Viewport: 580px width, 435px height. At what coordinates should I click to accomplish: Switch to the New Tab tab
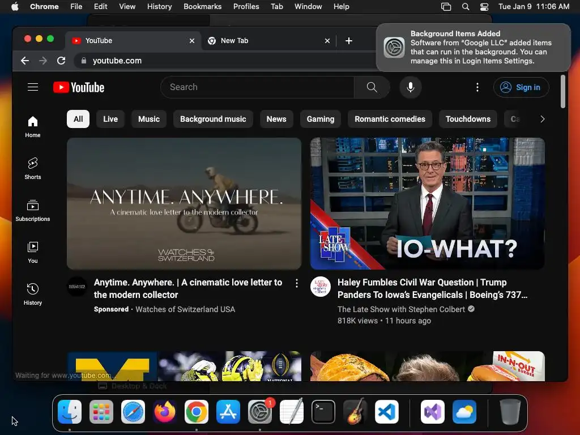point(268,41)
